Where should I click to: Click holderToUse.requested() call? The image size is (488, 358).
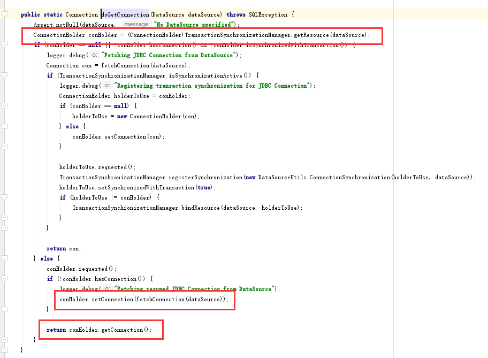point(97,167)
